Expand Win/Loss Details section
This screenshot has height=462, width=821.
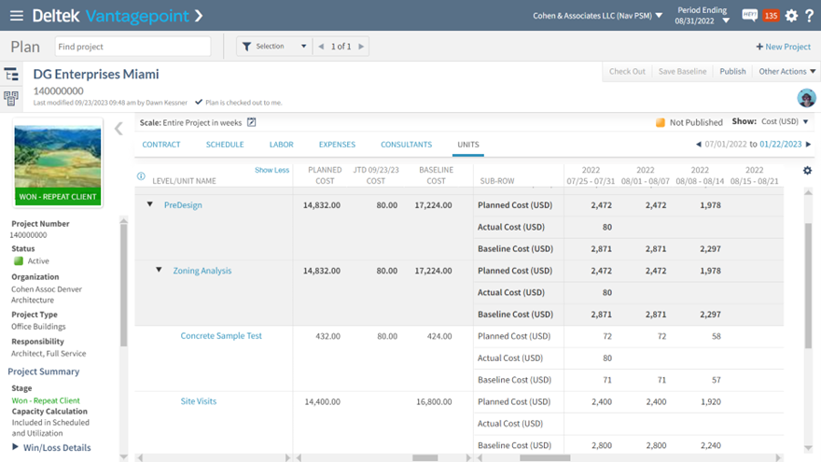coord(16,447)
